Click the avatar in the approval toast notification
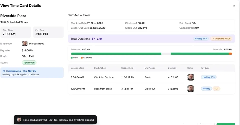This screenshot has height=125, width=240. (19, 120)
